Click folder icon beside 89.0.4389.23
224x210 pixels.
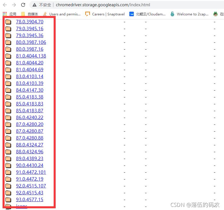pos(8,159)
